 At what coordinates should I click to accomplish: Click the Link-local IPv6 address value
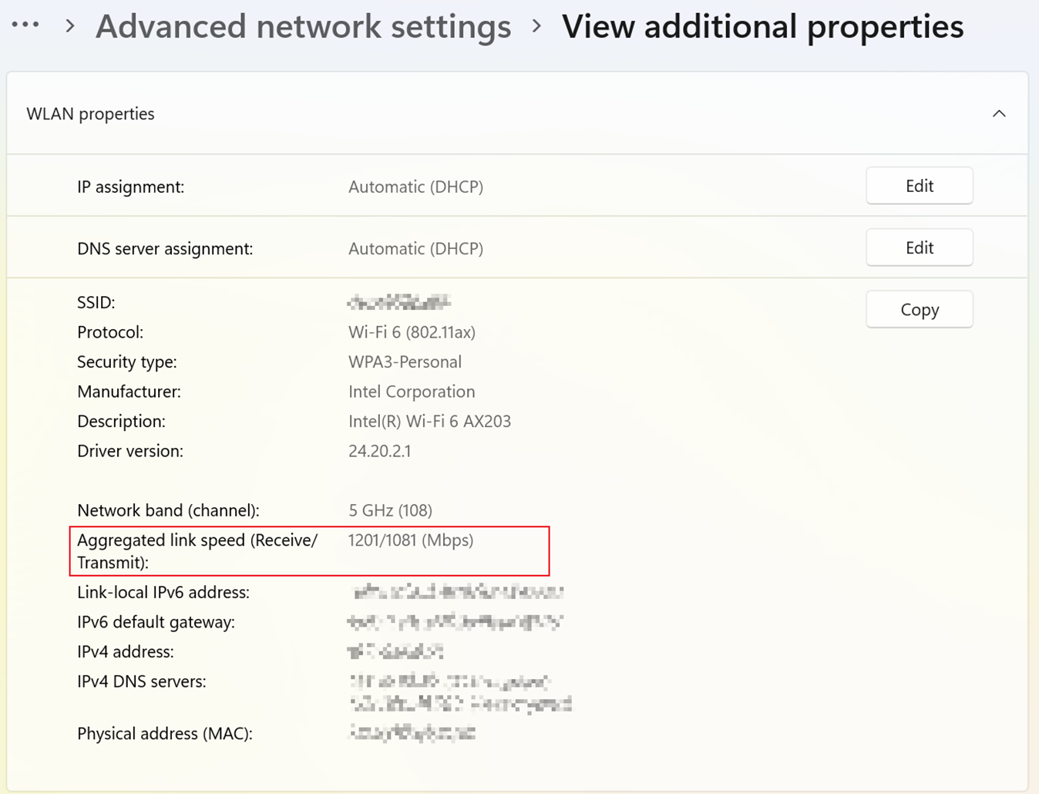[456, 591]
